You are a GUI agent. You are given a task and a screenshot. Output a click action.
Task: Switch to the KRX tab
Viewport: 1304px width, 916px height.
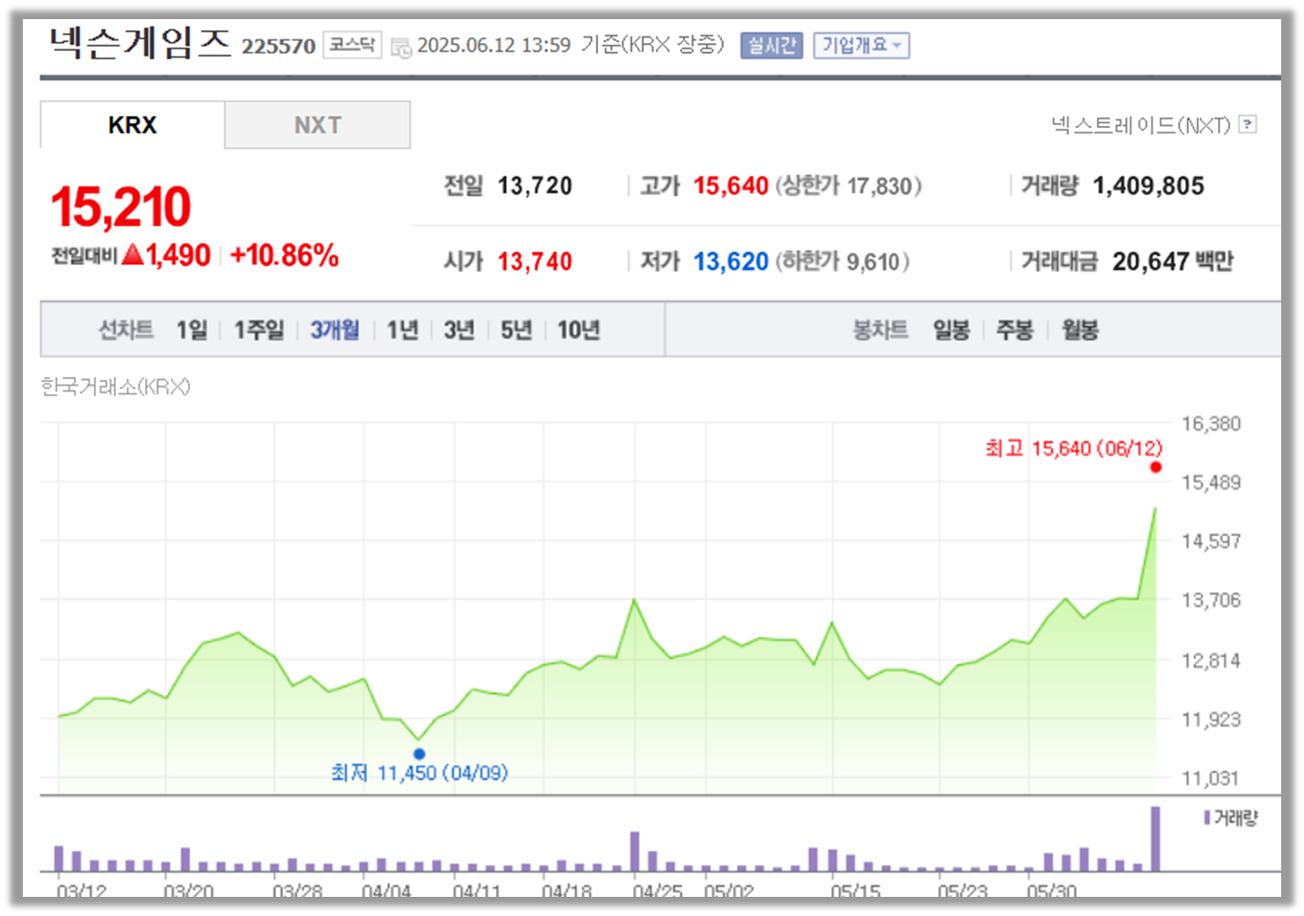132,125
